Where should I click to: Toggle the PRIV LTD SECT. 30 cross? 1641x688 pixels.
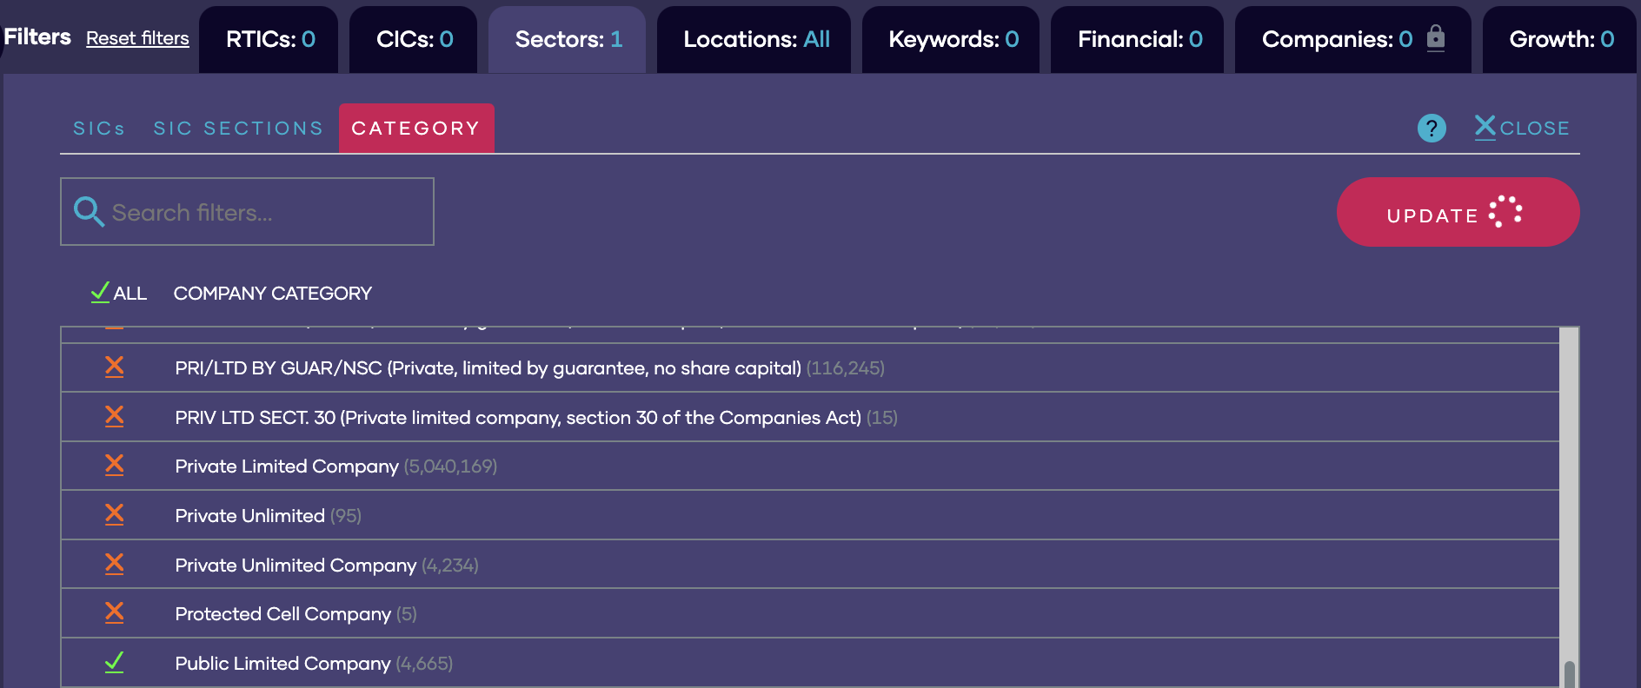[x=114, y=416]
